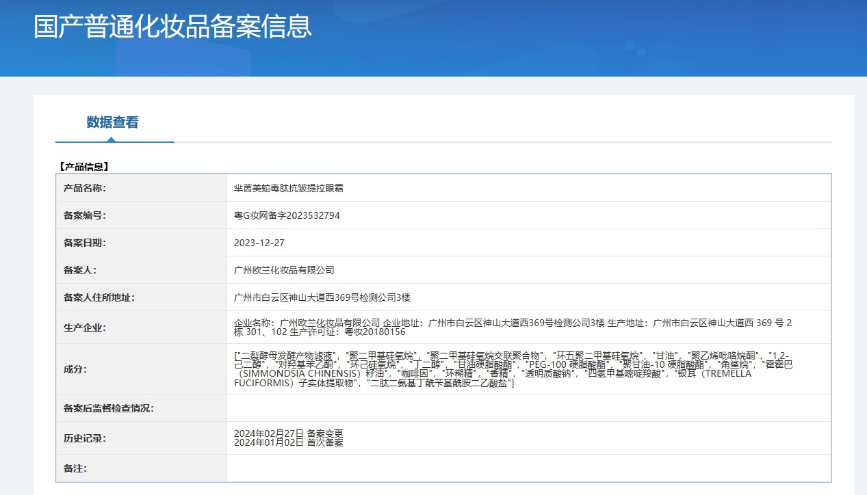867x495 pixels.
Task: Click the 成分 label cell
Action: 142,369
